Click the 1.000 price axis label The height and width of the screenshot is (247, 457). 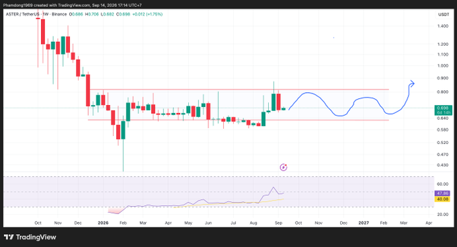[443, 66]
